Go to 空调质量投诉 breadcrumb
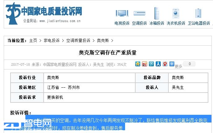 coord(78,40)
